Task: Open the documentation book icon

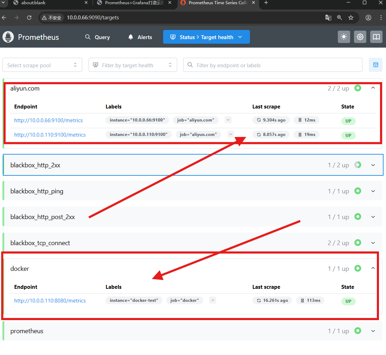Action: (x=377, y=37)
